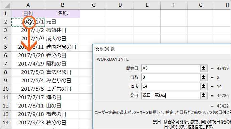Collapse dialog via 週末 range selector icon
Viewport: 231px width, 129px height.
click(204, 86)
